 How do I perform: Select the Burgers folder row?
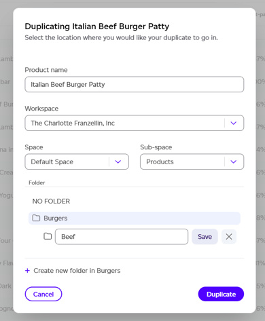(135, 219)
